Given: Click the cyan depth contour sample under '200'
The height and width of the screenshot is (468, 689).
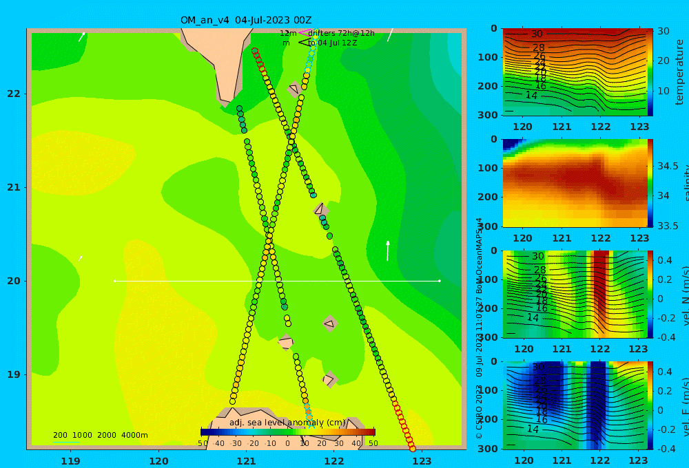Looking at the screenshot, I should [66, 442].
